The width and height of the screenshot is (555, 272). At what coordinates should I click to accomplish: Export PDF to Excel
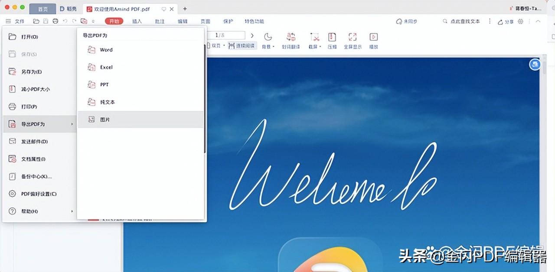pos(140,67)
